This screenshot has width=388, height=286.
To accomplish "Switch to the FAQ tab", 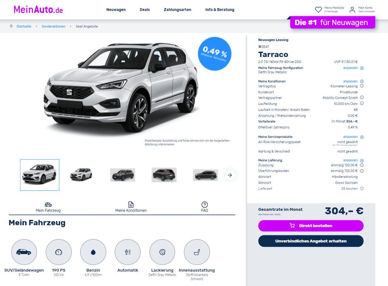I will click(x=204, y=207).
